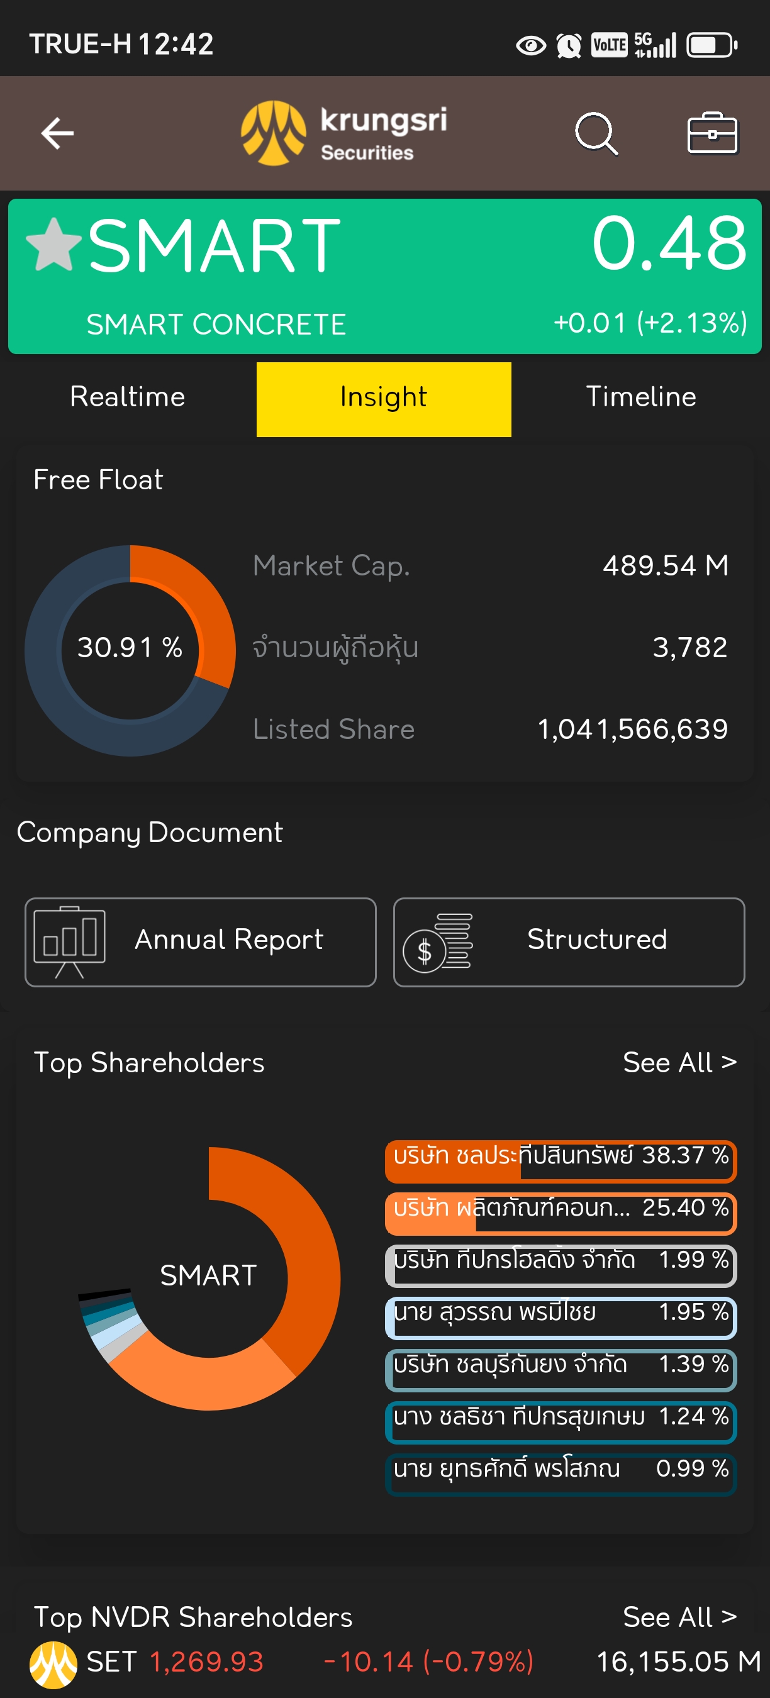Open the Annual Report document
Viewport: 770px width, 1698px height.
201,942
